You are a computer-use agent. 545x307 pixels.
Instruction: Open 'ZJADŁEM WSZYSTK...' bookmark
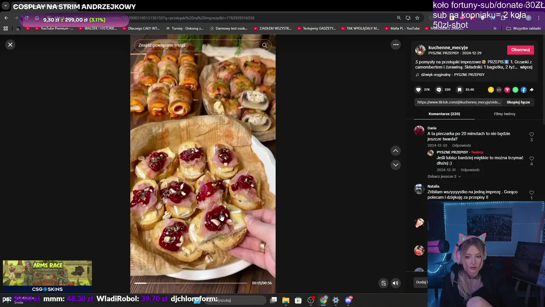pyautogui.click(x=272, y=29)
